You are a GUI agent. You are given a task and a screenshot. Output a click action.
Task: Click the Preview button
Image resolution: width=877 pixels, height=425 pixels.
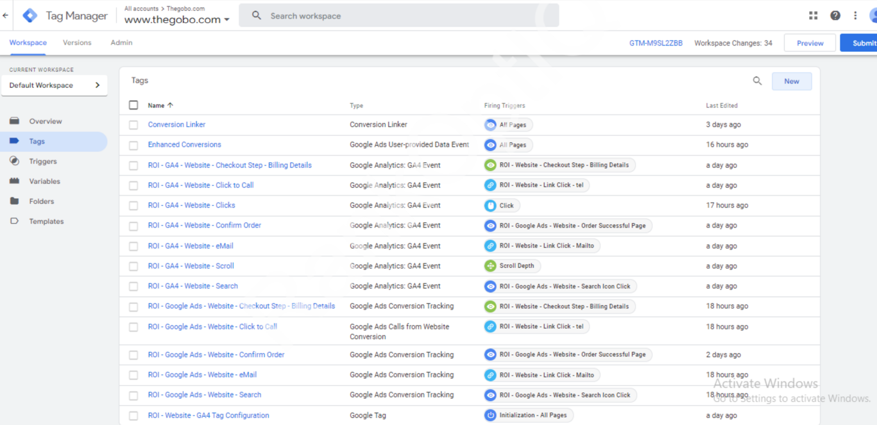(x=810, y=43)
